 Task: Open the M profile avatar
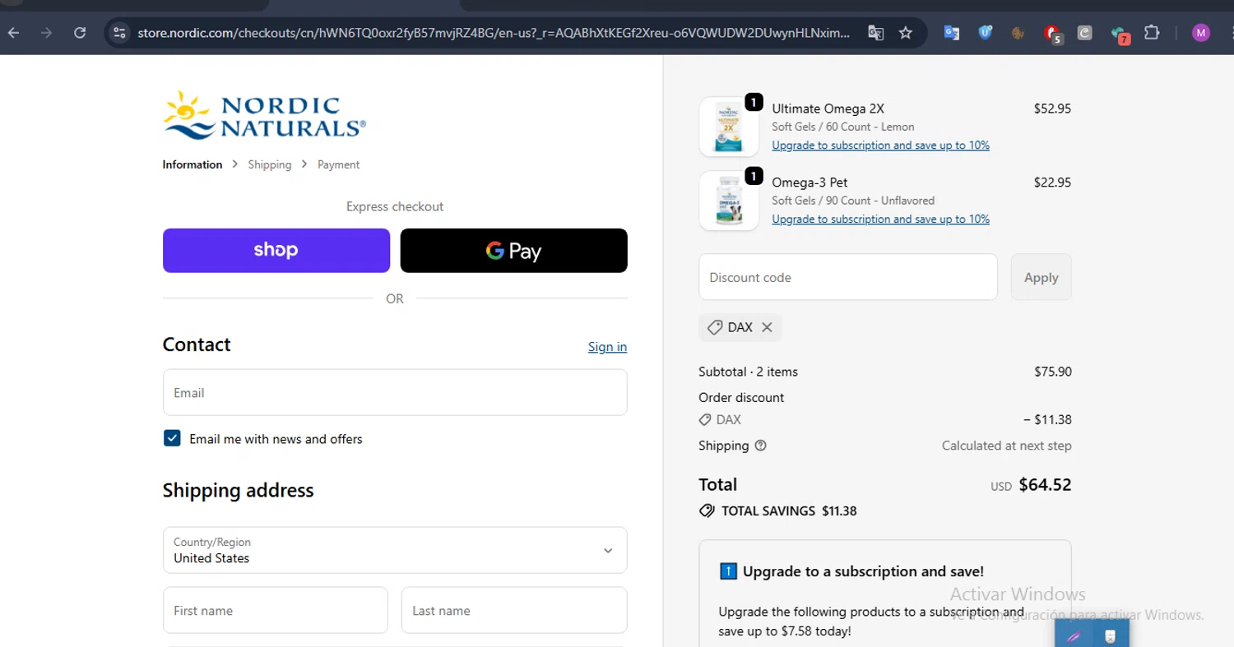(1201, 33)
